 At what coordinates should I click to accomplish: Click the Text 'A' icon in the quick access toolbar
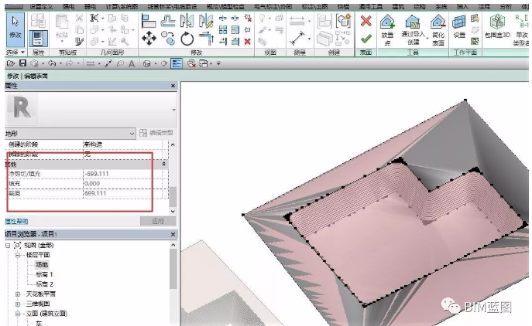[x=132, y=63]
